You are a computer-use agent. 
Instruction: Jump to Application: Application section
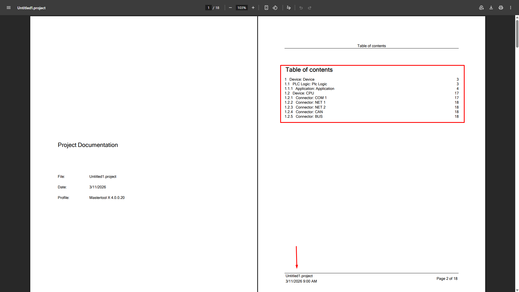315,88
